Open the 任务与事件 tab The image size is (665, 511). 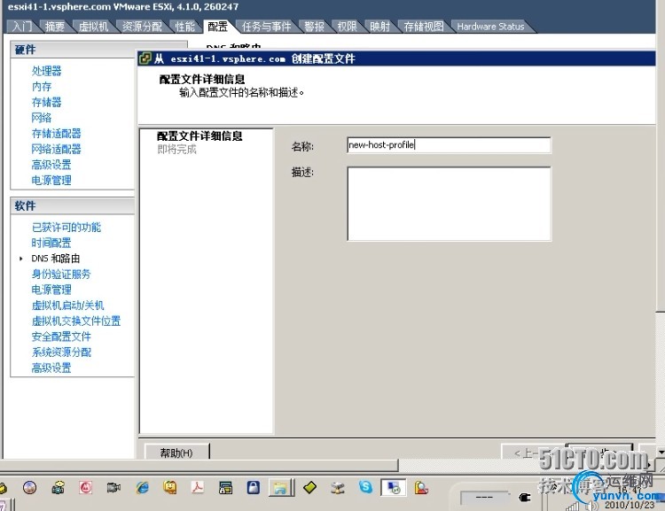click(x=266, y=27)
